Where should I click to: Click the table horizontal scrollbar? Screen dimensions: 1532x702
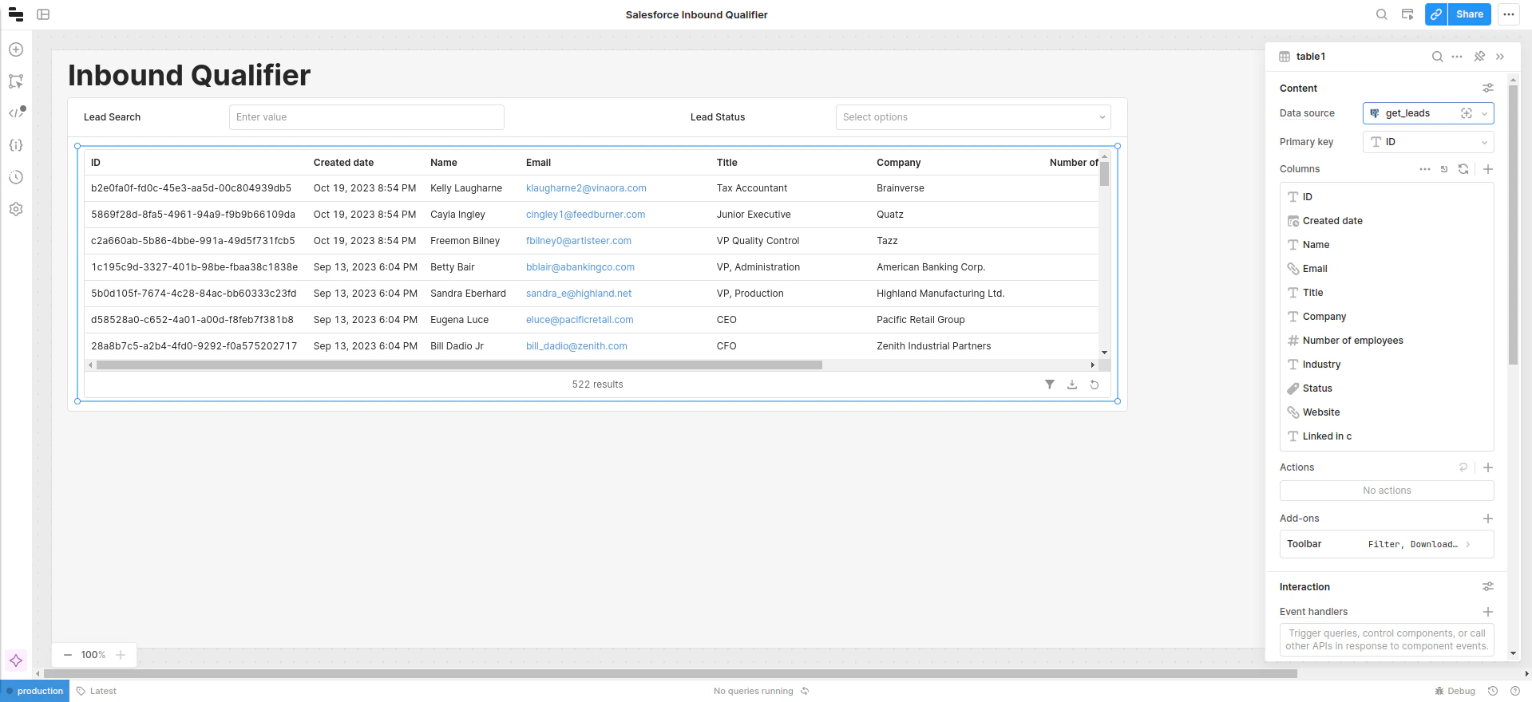pos(459,365)
